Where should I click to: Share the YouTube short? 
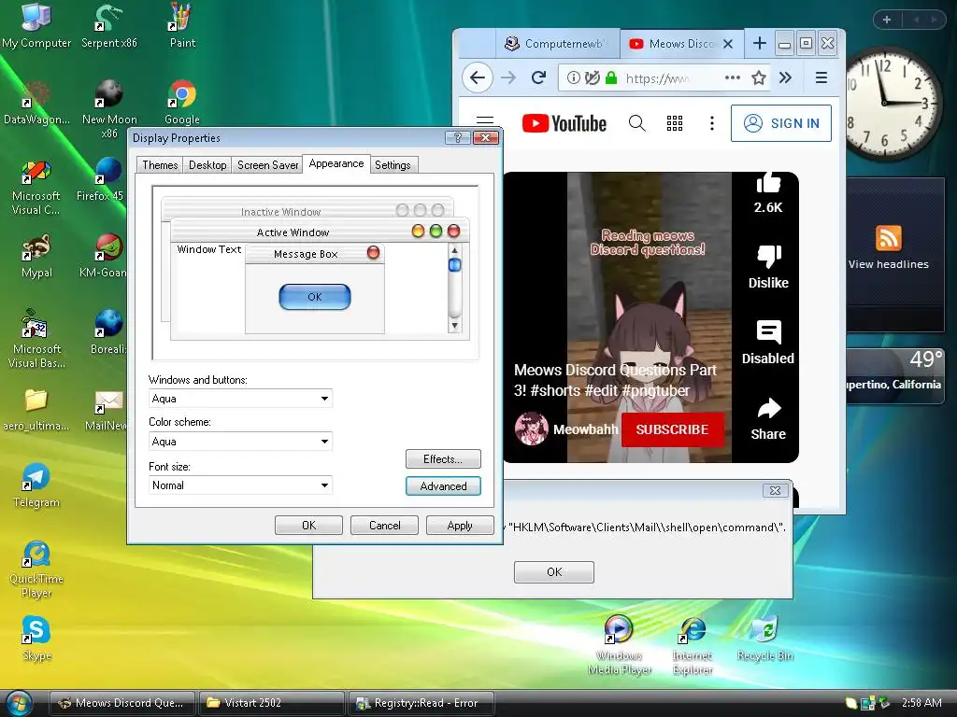coord(768,409)
